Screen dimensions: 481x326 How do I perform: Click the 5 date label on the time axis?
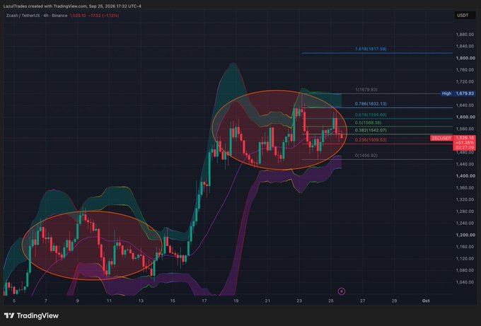[x=14, y=301]
